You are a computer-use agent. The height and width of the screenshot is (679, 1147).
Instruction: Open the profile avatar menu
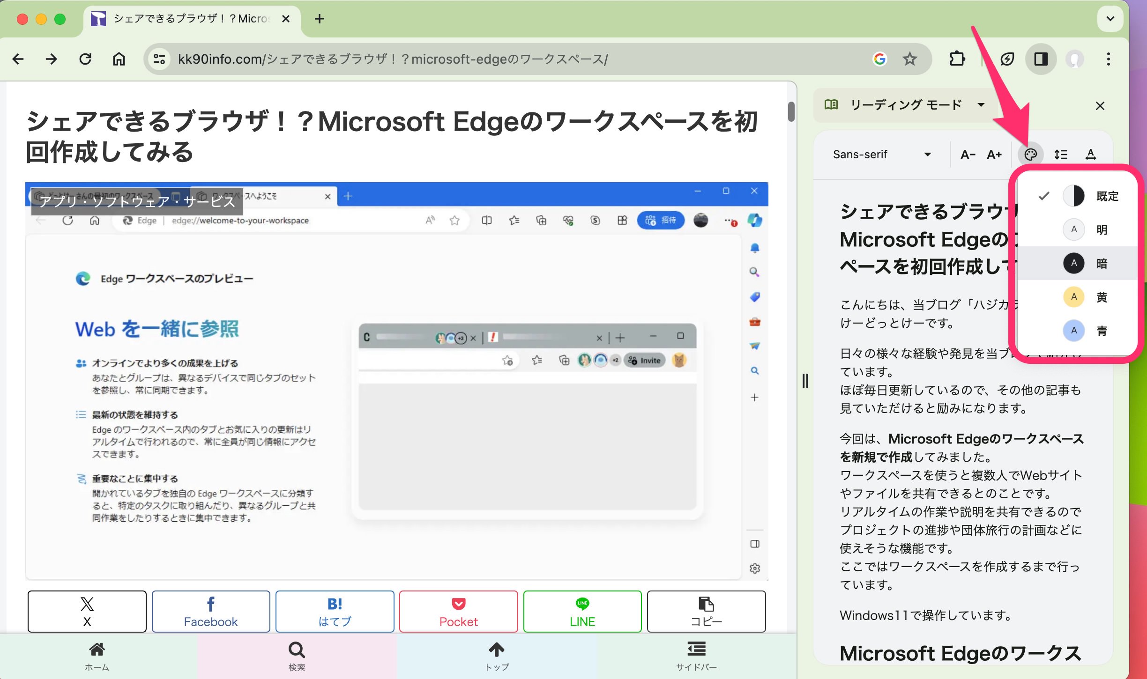(x=1075, y=59)
